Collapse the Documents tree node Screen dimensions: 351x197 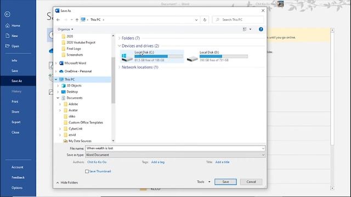(58, 98)
